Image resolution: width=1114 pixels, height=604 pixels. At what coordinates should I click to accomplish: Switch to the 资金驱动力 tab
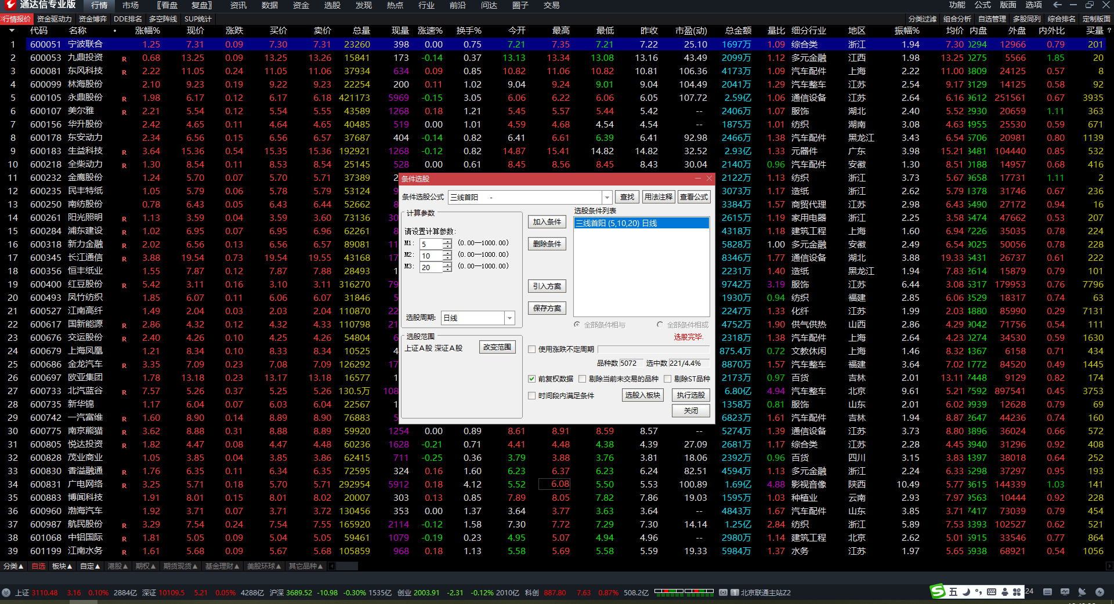[x=54, y=19]
